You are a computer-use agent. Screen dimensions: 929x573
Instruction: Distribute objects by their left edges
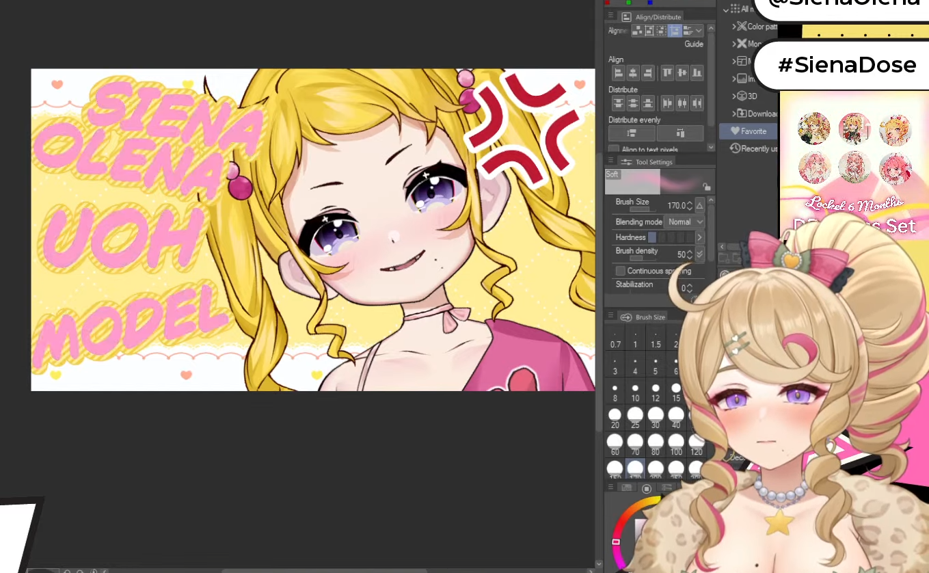click(667, 103)
